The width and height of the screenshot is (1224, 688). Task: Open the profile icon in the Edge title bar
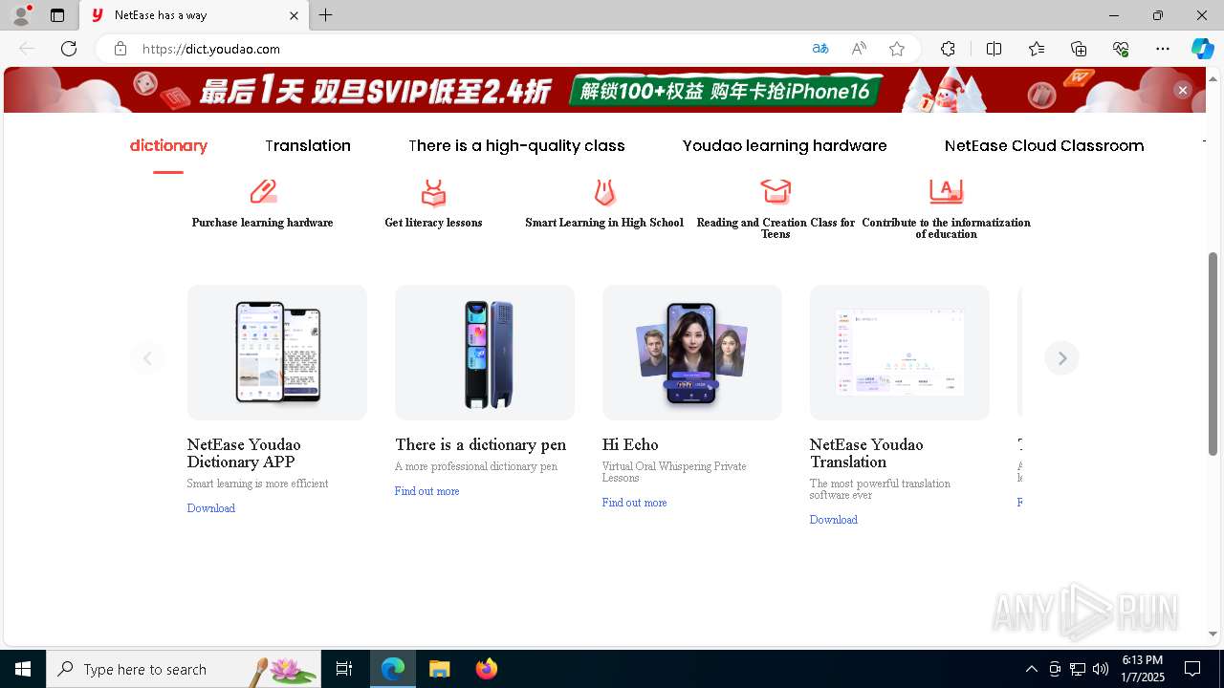[21, 15]
